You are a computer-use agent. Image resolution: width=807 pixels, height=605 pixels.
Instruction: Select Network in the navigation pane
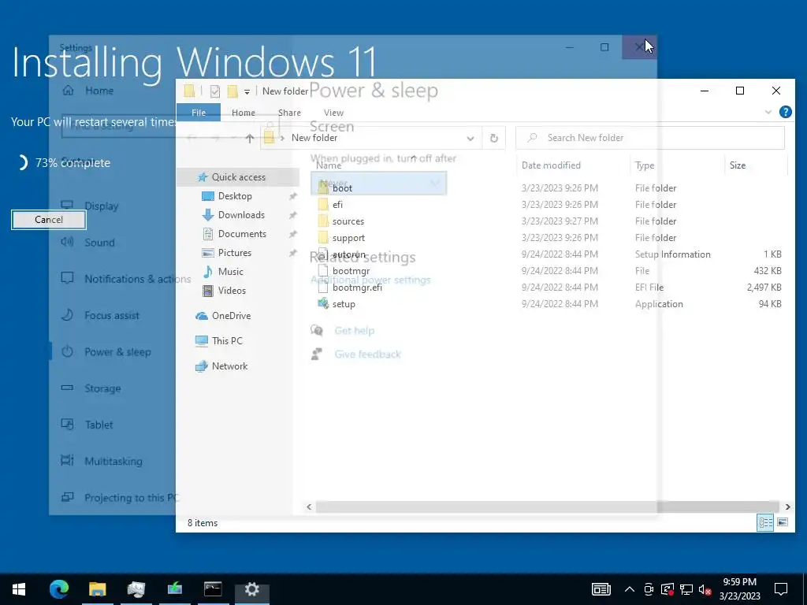click(x=229, y=366)
